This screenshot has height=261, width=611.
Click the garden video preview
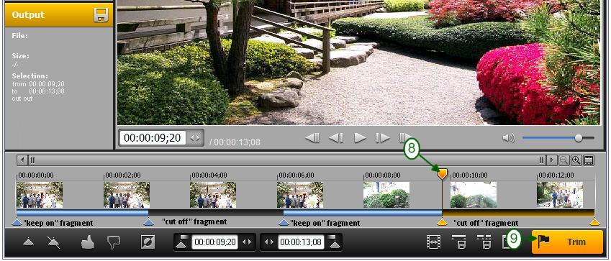(x=358, y=63)
